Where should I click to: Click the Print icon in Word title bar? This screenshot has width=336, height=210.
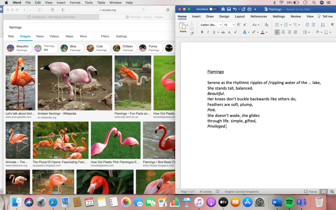click(x=249, y=9)
